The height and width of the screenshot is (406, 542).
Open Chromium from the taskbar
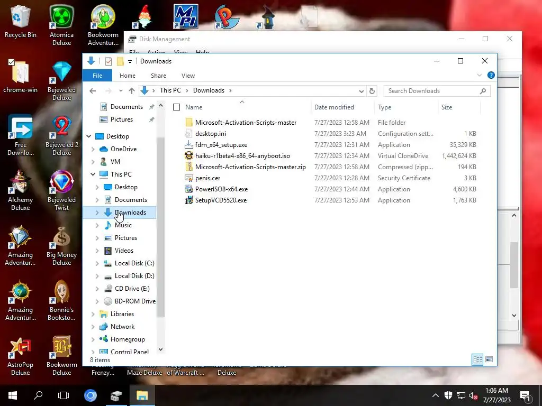[91, 395]
